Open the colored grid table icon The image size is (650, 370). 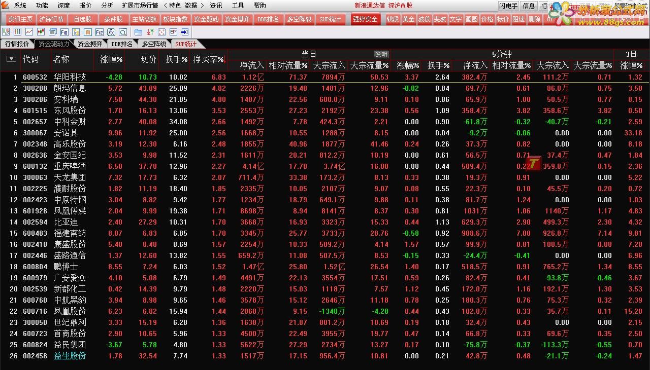17,32
